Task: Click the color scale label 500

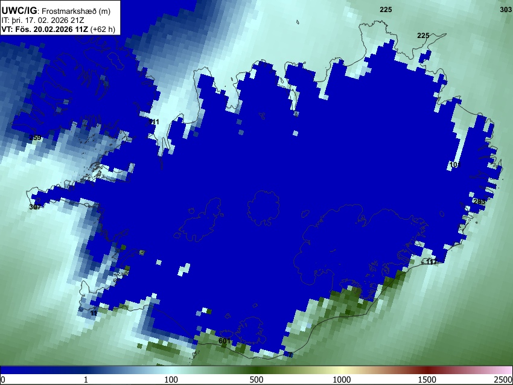Action: point(256,380)
